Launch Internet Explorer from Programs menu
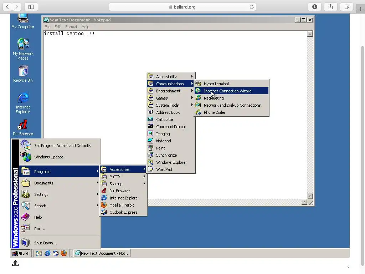Screen dimensions: 365x274 pos(123,198)
